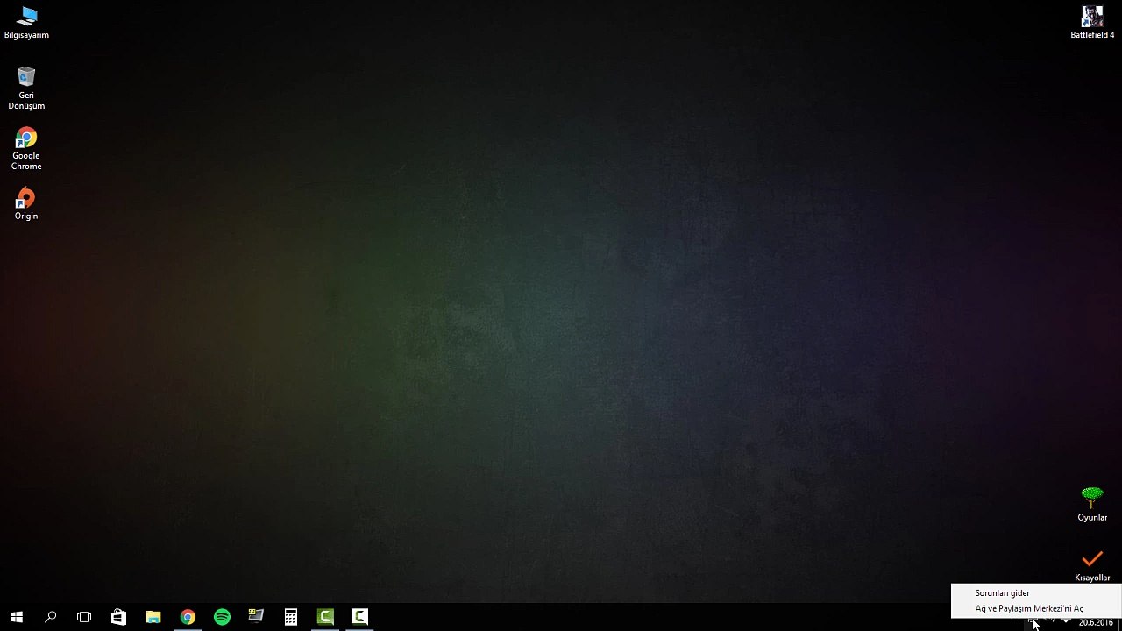The width and height of the screenshot is (1122, 631).
Task: Select the Geri Dönüşüm recycle bin icon
Action: coord(26,88)
